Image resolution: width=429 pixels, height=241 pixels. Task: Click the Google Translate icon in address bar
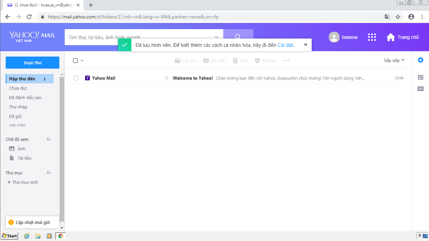(x=387, y=17)
